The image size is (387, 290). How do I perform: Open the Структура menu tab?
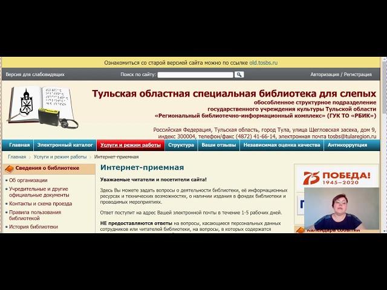pos(181,145)
